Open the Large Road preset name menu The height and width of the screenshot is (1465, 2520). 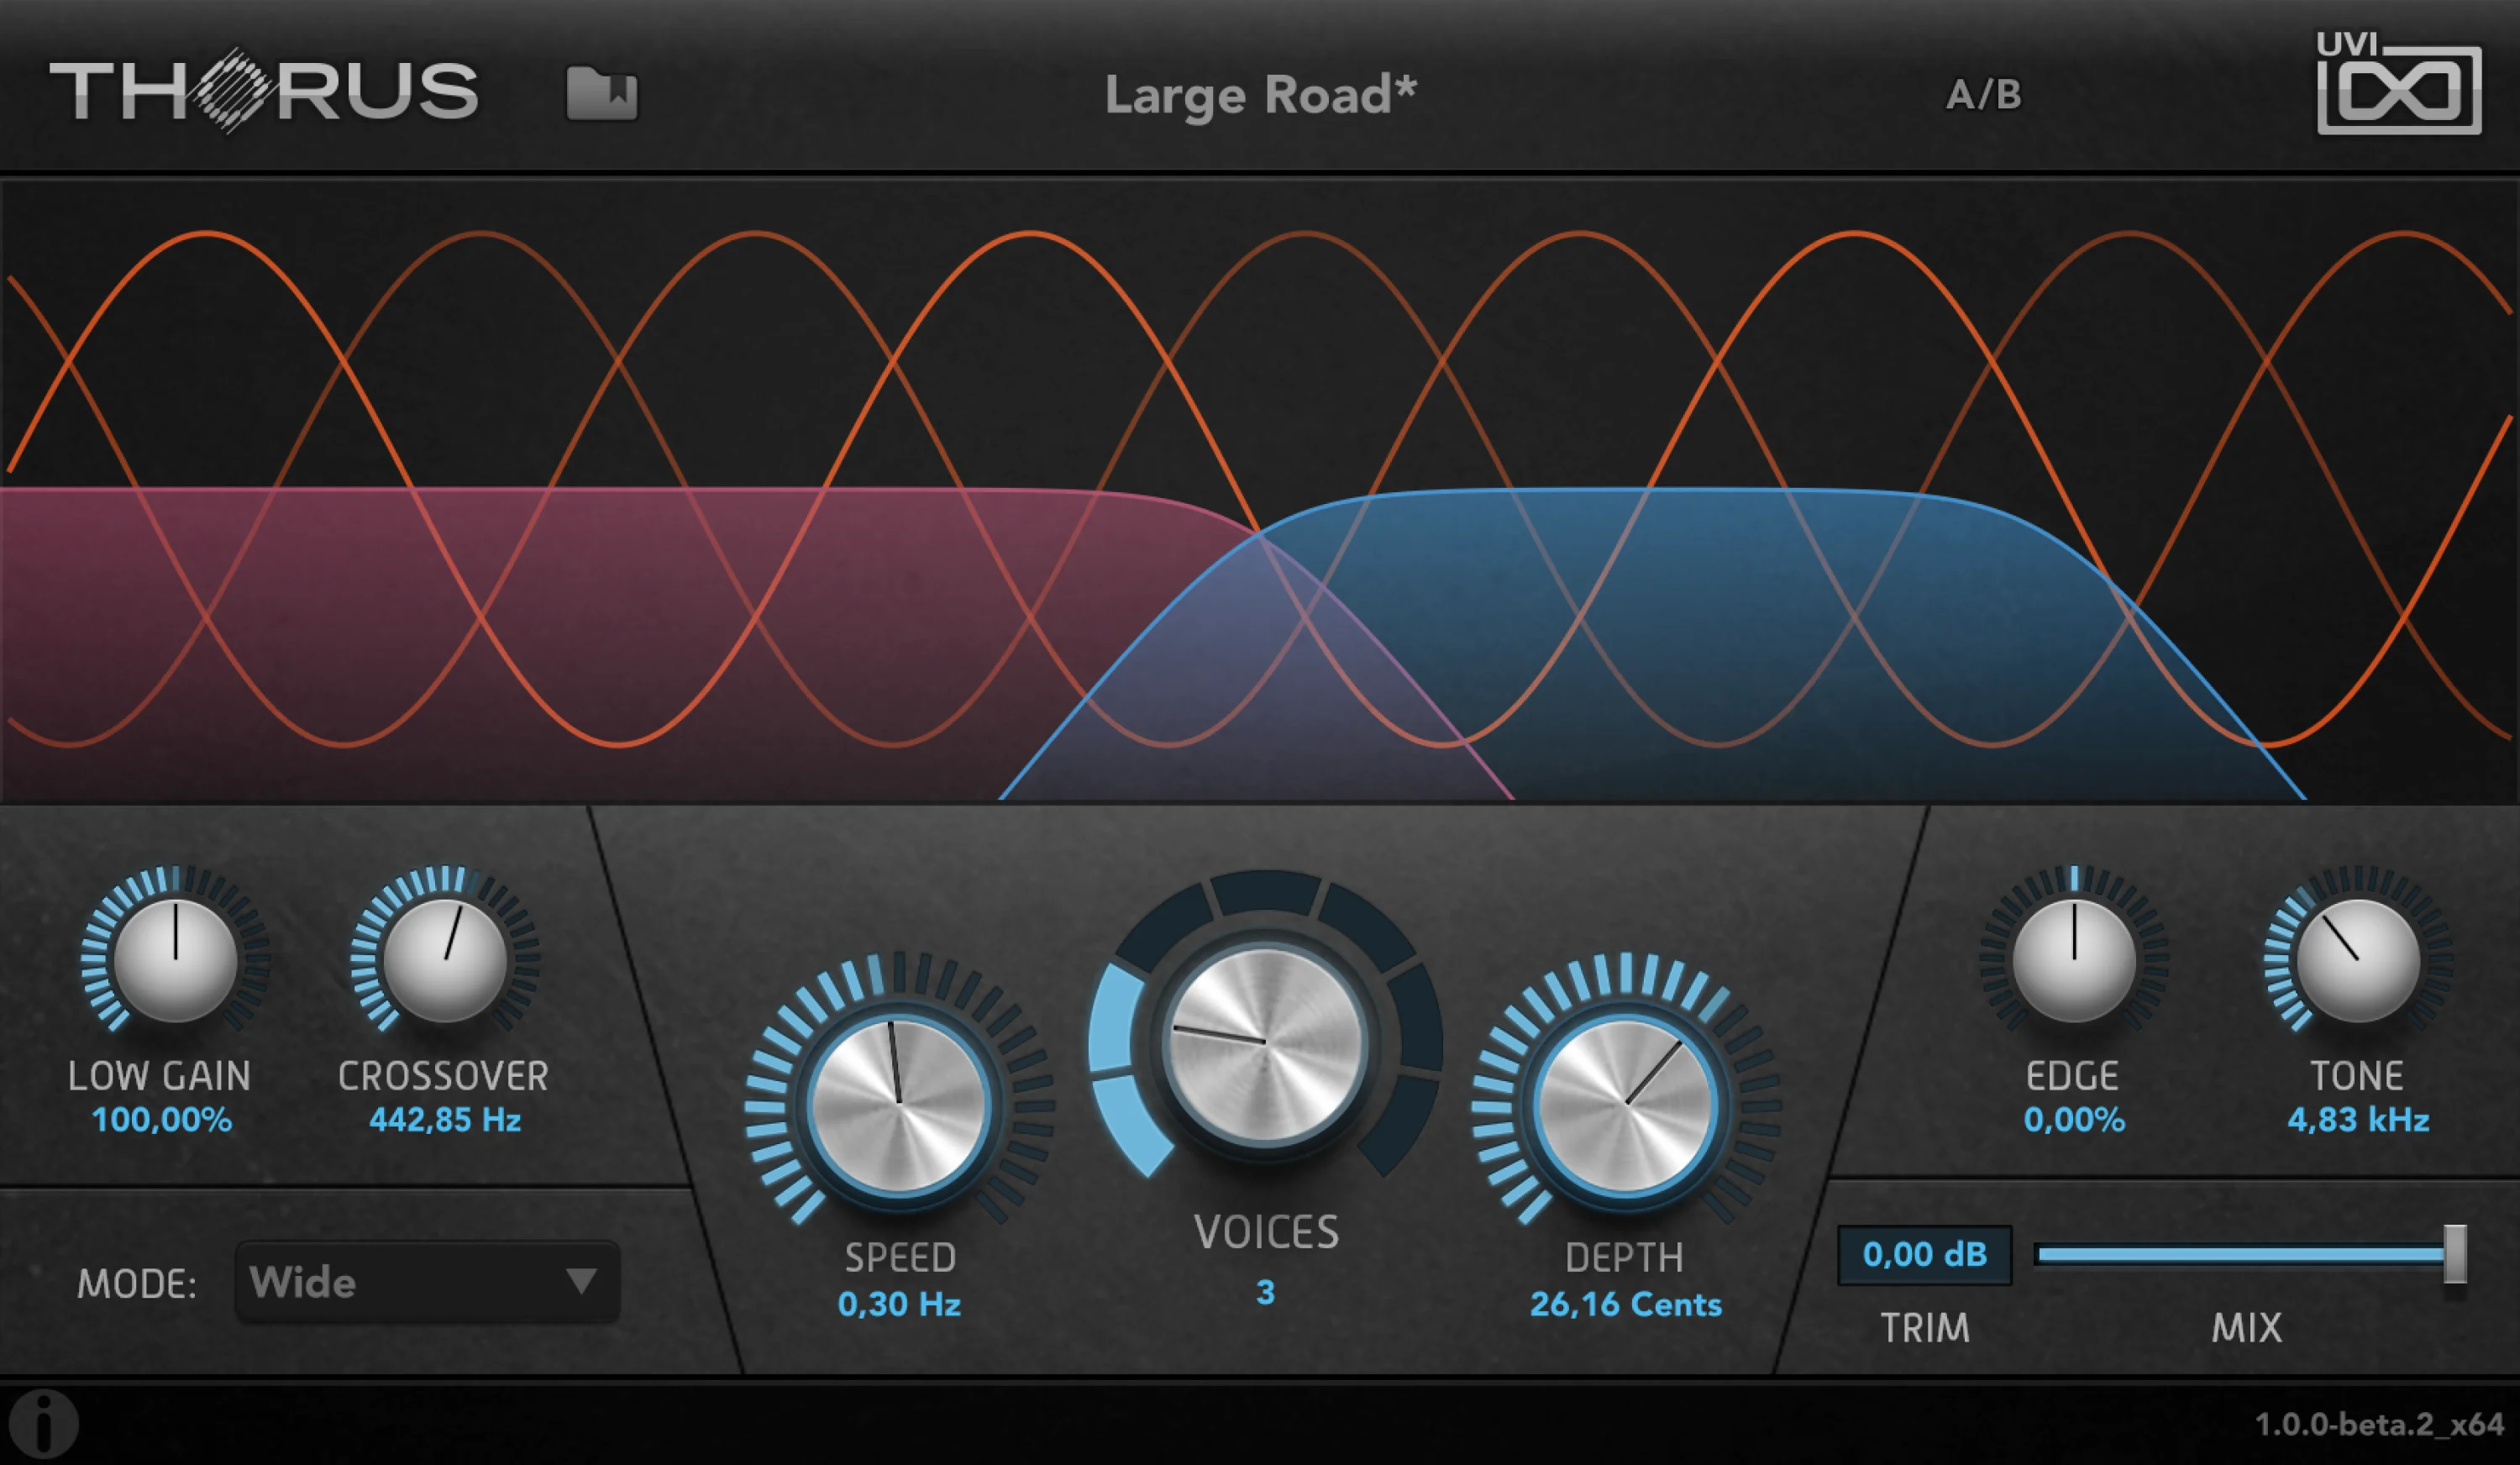coord(1261,96)
